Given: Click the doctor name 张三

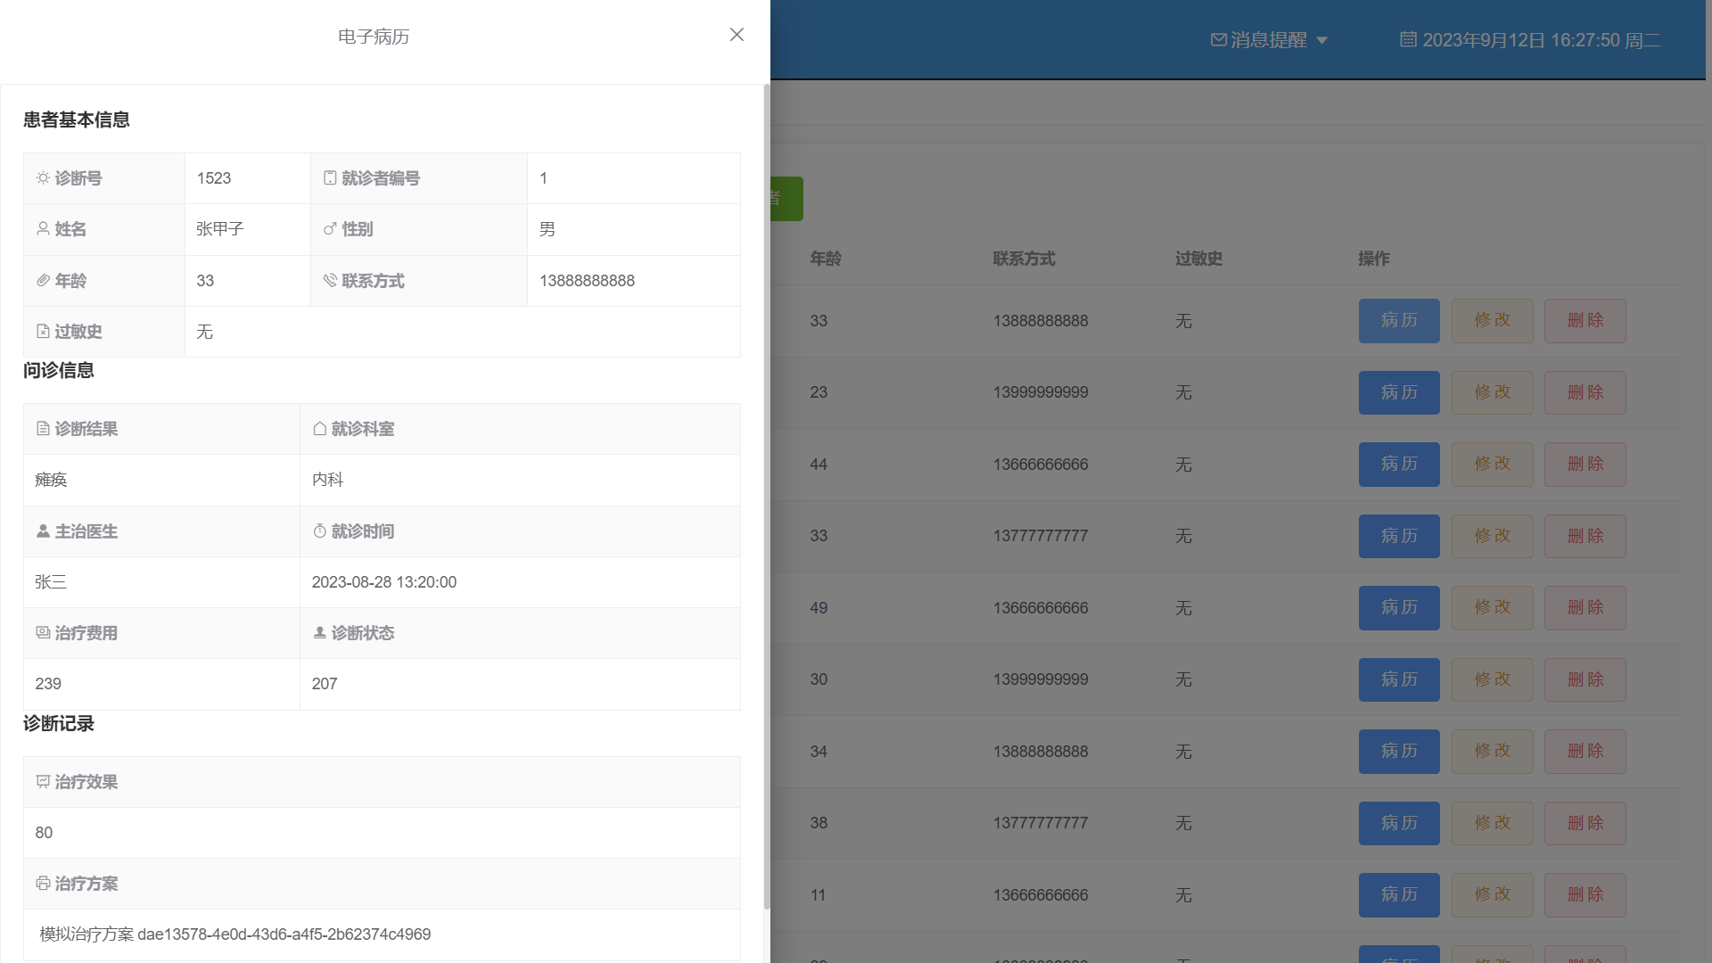Looking at the screenshot, I should [x=51, y=582].
